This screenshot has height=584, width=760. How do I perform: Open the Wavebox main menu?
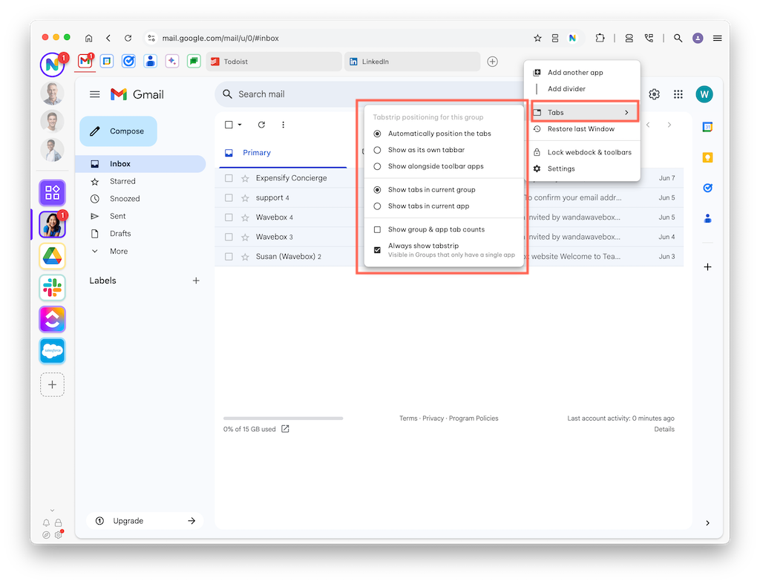pyautogui.click(x=718, y=38)
